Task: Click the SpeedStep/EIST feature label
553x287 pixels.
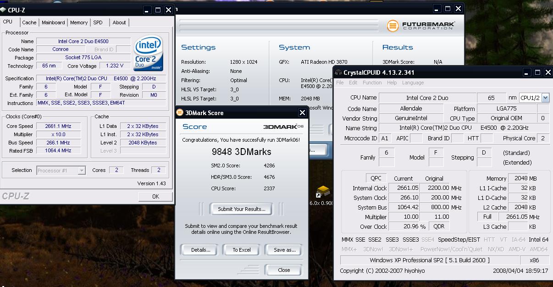Action: point(459,239)
